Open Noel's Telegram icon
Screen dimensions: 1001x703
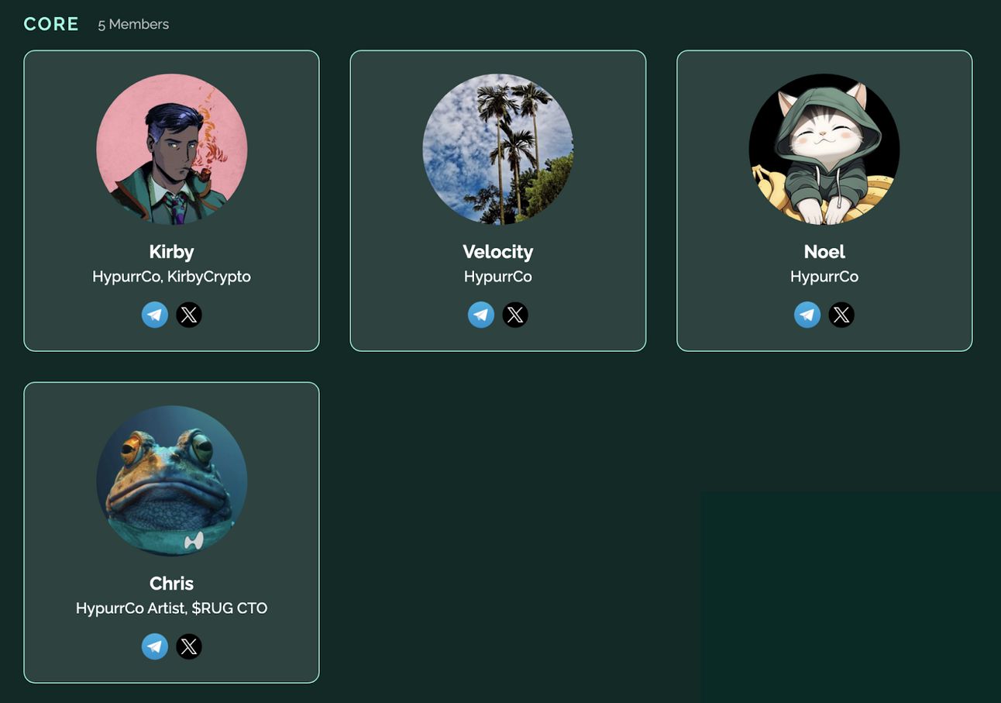(807, 315)
